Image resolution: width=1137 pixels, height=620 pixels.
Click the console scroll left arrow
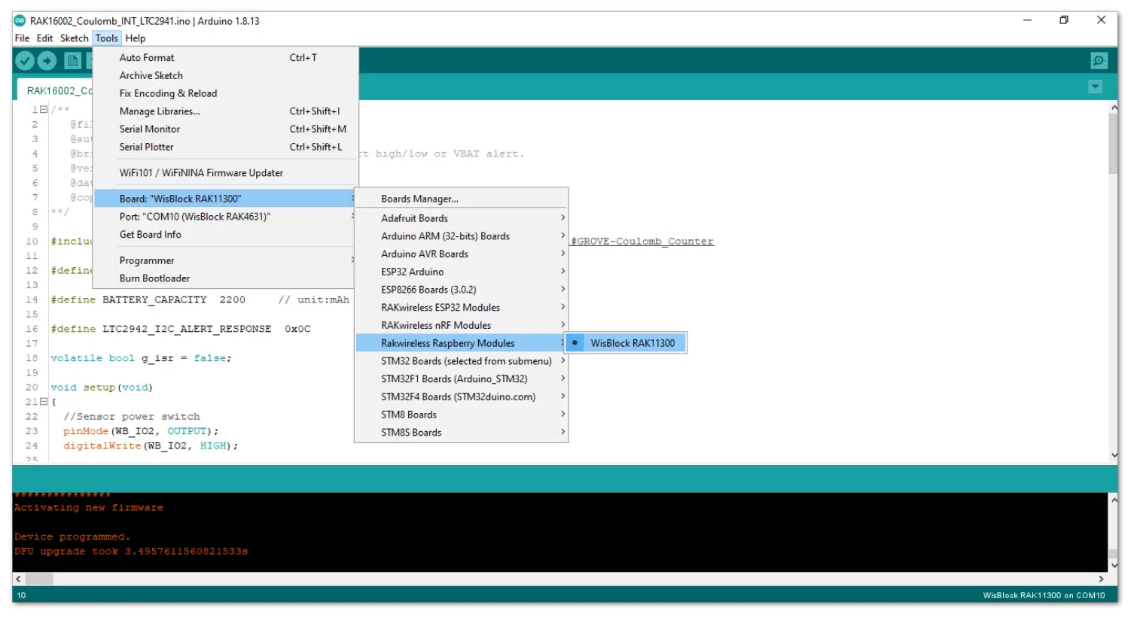tap(19, 579)
